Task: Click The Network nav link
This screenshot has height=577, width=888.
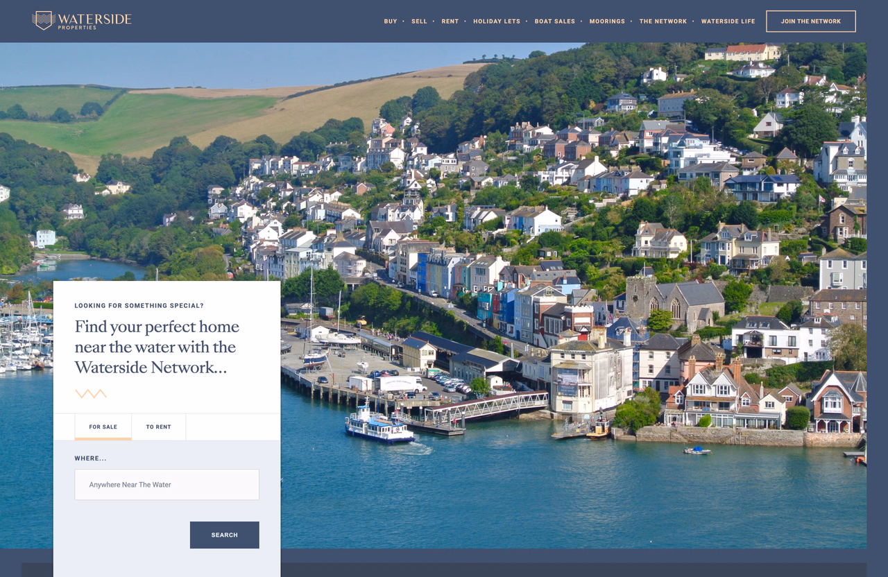Action: [663, 21]
